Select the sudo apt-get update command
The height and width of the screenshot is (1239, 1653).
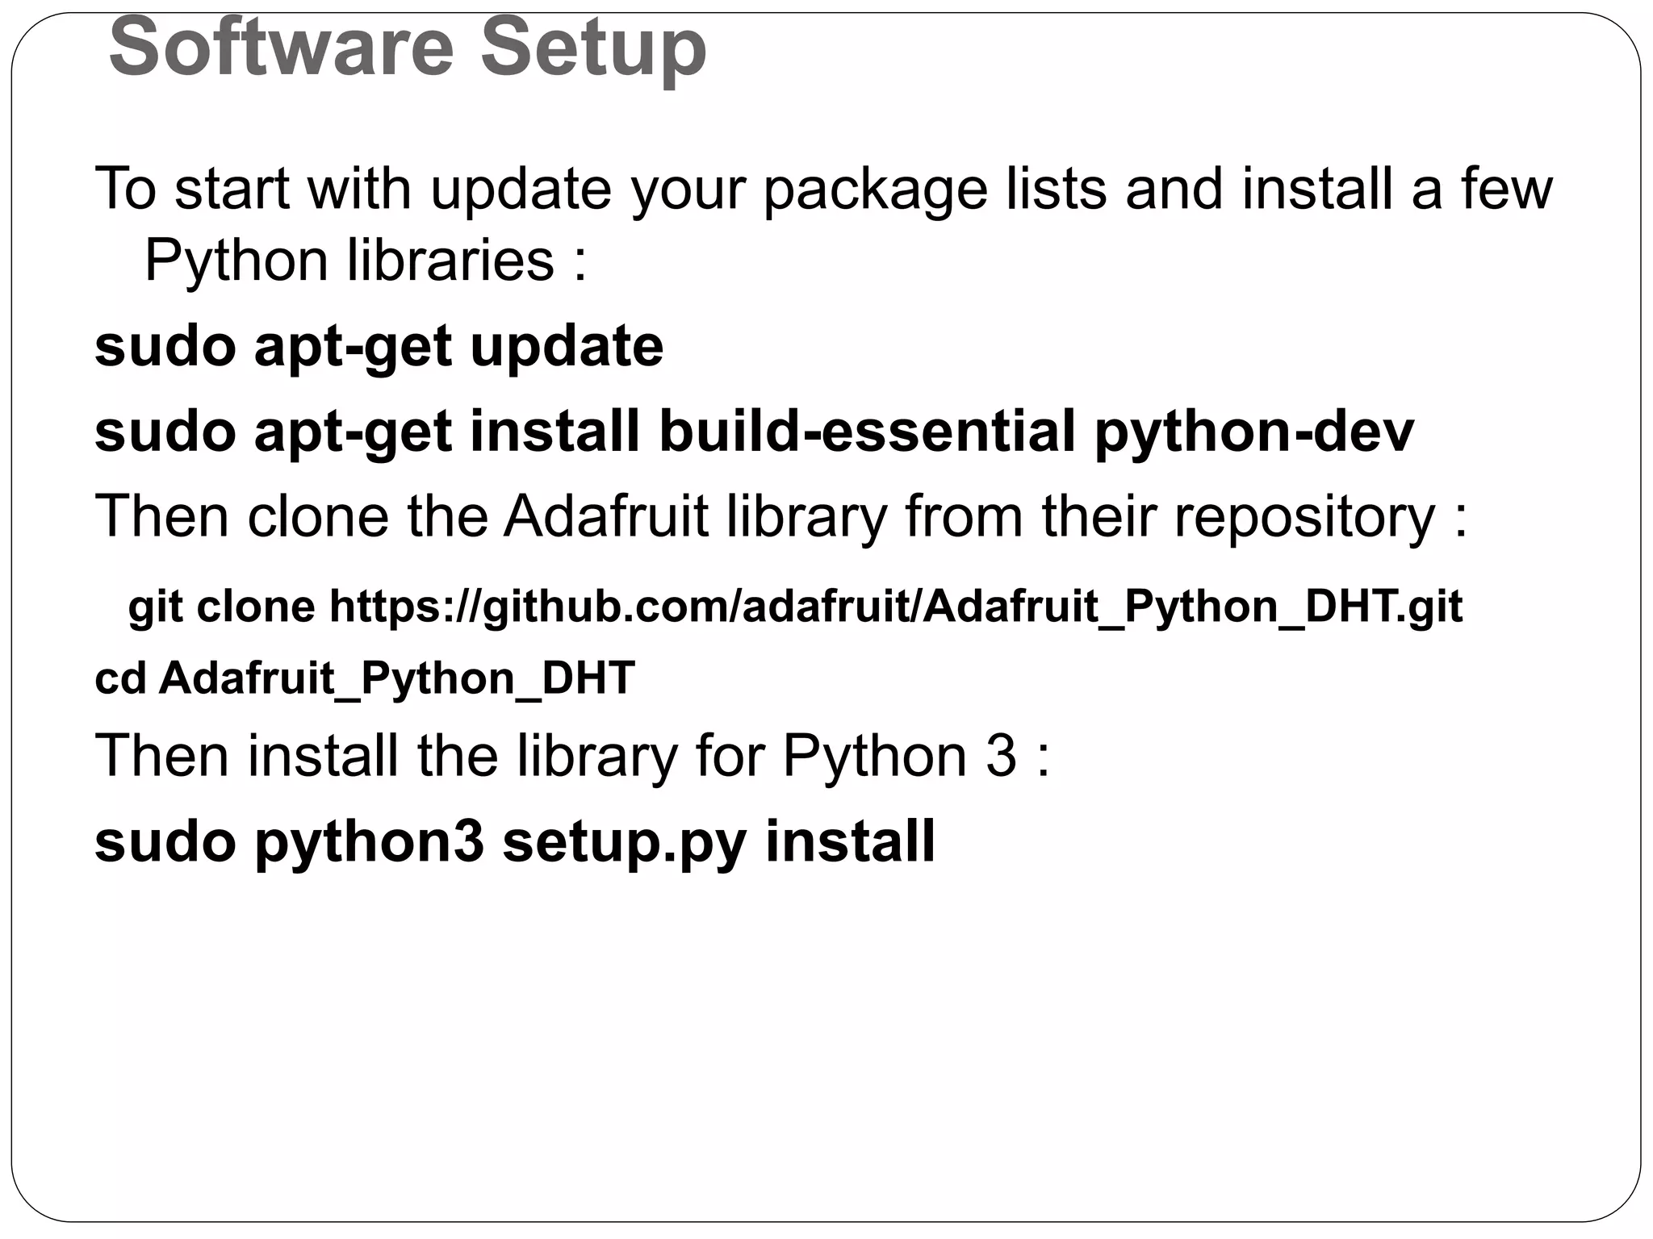point(379,347)
